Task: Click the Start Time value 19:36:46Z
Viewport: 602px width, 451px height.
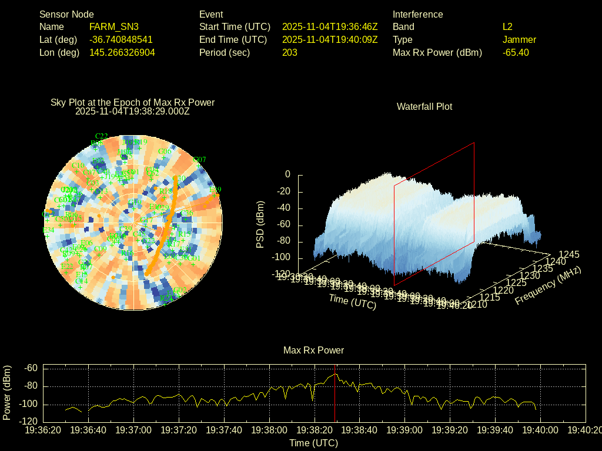Action: [x=330, y=26]
